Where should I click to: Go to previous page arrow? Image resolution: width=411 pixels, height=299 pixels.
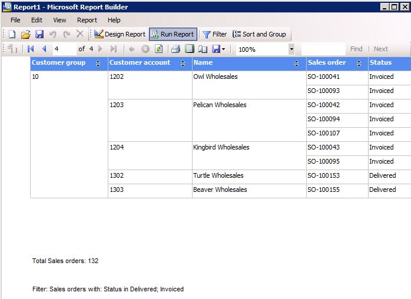(44, 49)
